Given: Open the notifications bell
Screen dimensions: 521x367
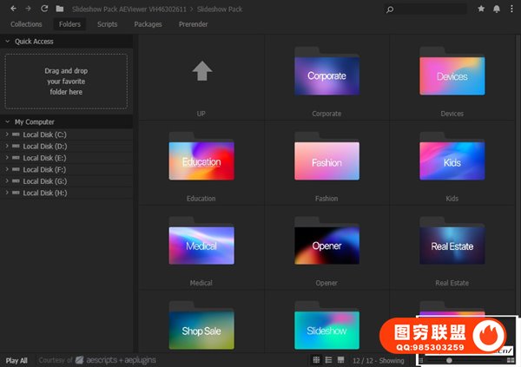Looking at the screenshot, I should (496, 9).
